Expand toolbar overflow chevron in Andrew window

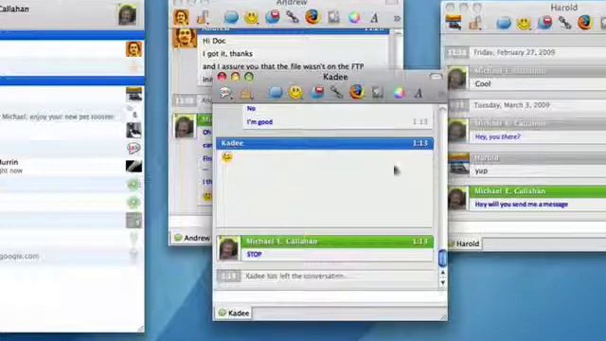[397, 18]
